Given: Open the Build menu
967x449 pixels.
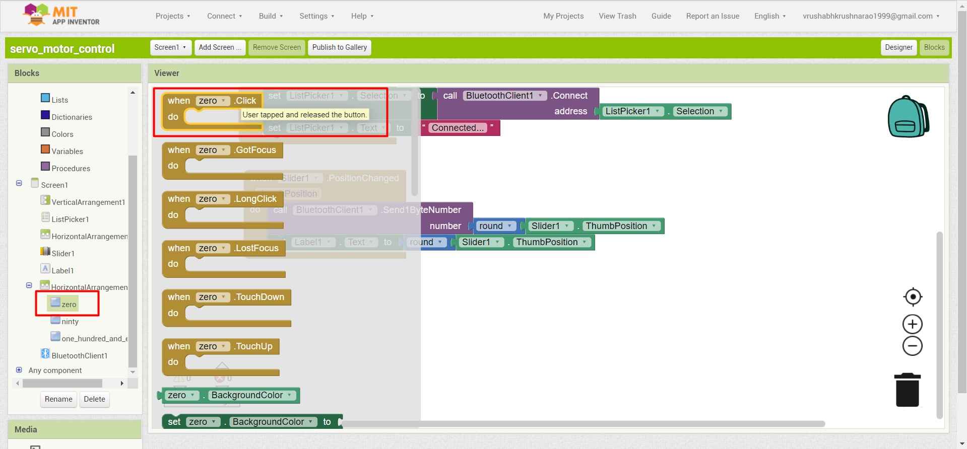Looking at the screenshot, I should 271,16.
